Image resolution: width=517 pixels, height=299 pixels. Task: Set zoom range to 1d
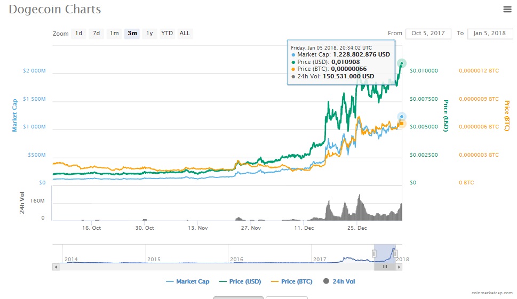pyautogui.click(x=78, y=33)
